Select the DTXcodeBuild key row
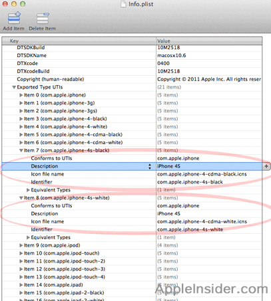 [x=33, y=71]
